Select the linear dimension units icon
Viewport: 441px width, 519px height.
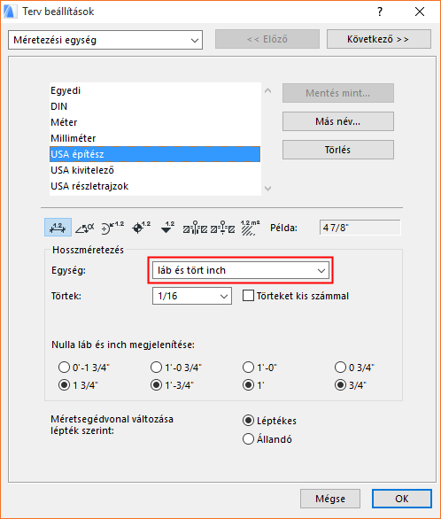pos(58,228)
